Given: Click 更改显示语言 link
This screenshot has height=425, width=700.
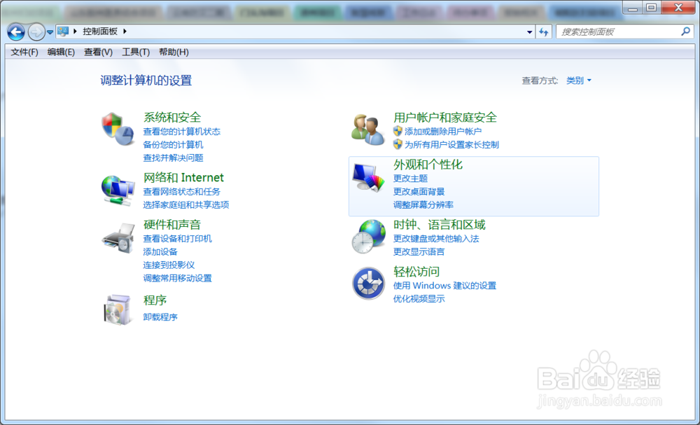Looking at the screenshot, I should pyautogui.click(x=419, y=252).
